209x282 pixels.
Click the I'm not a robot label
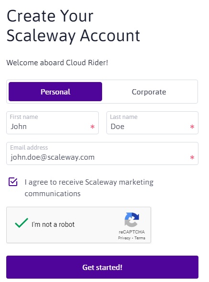pos(53,224)
